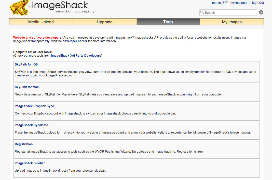This screenshot has height=180, width=272.
Task: Click the search go arrow button
Action: [261, 12]
